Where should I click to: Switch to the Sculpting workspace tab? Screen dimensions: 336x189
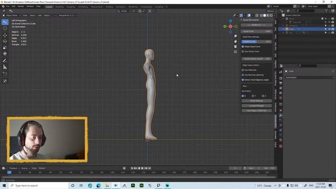click(x=71, y=7)
